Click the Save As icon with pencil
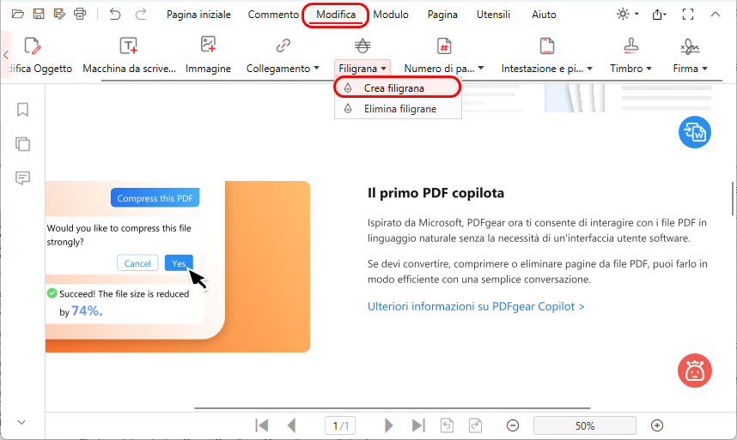Screen dimensions: 737x440 pyautogui.click(x=59, y=14)
